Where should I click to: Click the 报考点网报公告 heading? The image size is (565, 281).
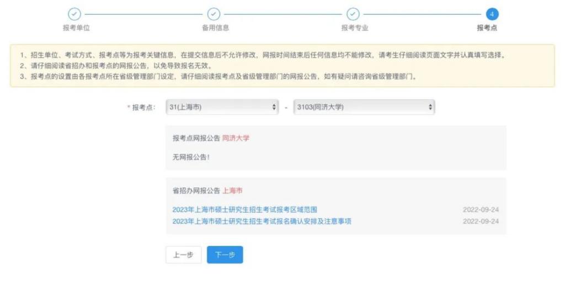click(x=196, y=138)
